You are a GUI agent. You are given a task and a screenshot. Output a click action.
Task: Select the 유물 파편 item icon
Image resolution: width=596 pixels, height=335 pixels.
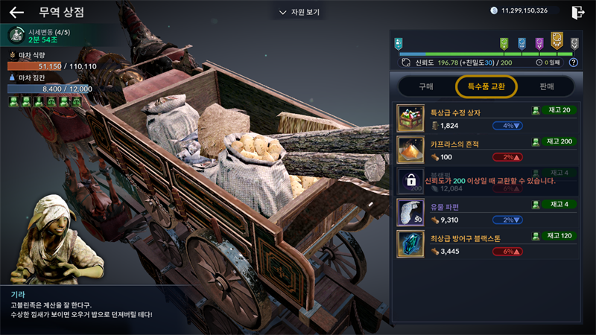tap(410, 213)
